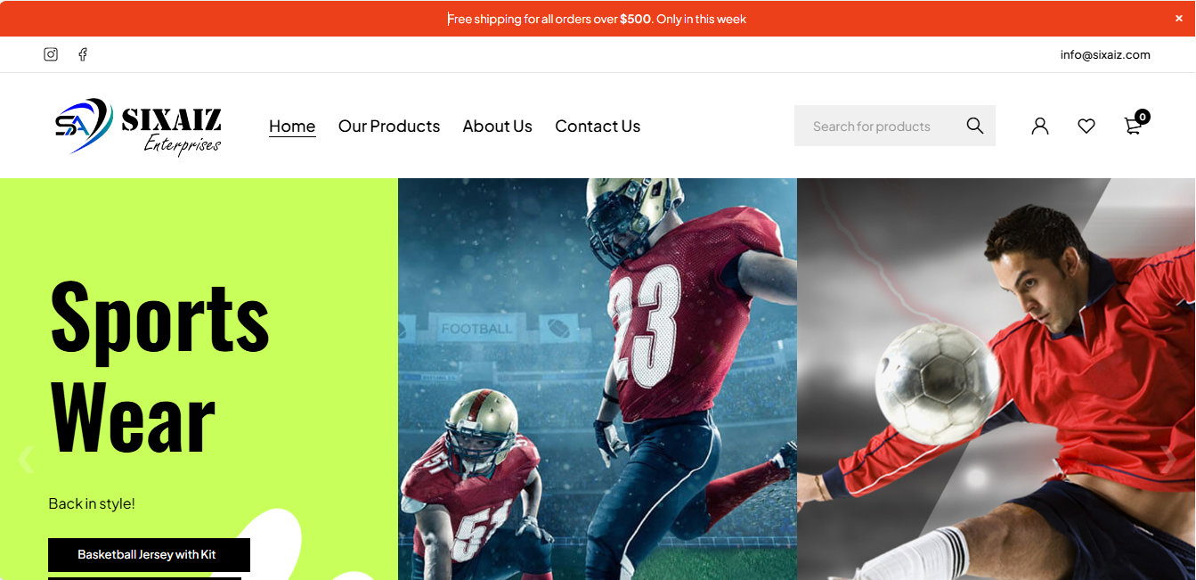Image resolution: width=1196 pixels, height=580 pixels.
Task: Open the Our Products menu
Action: [389, 127]
